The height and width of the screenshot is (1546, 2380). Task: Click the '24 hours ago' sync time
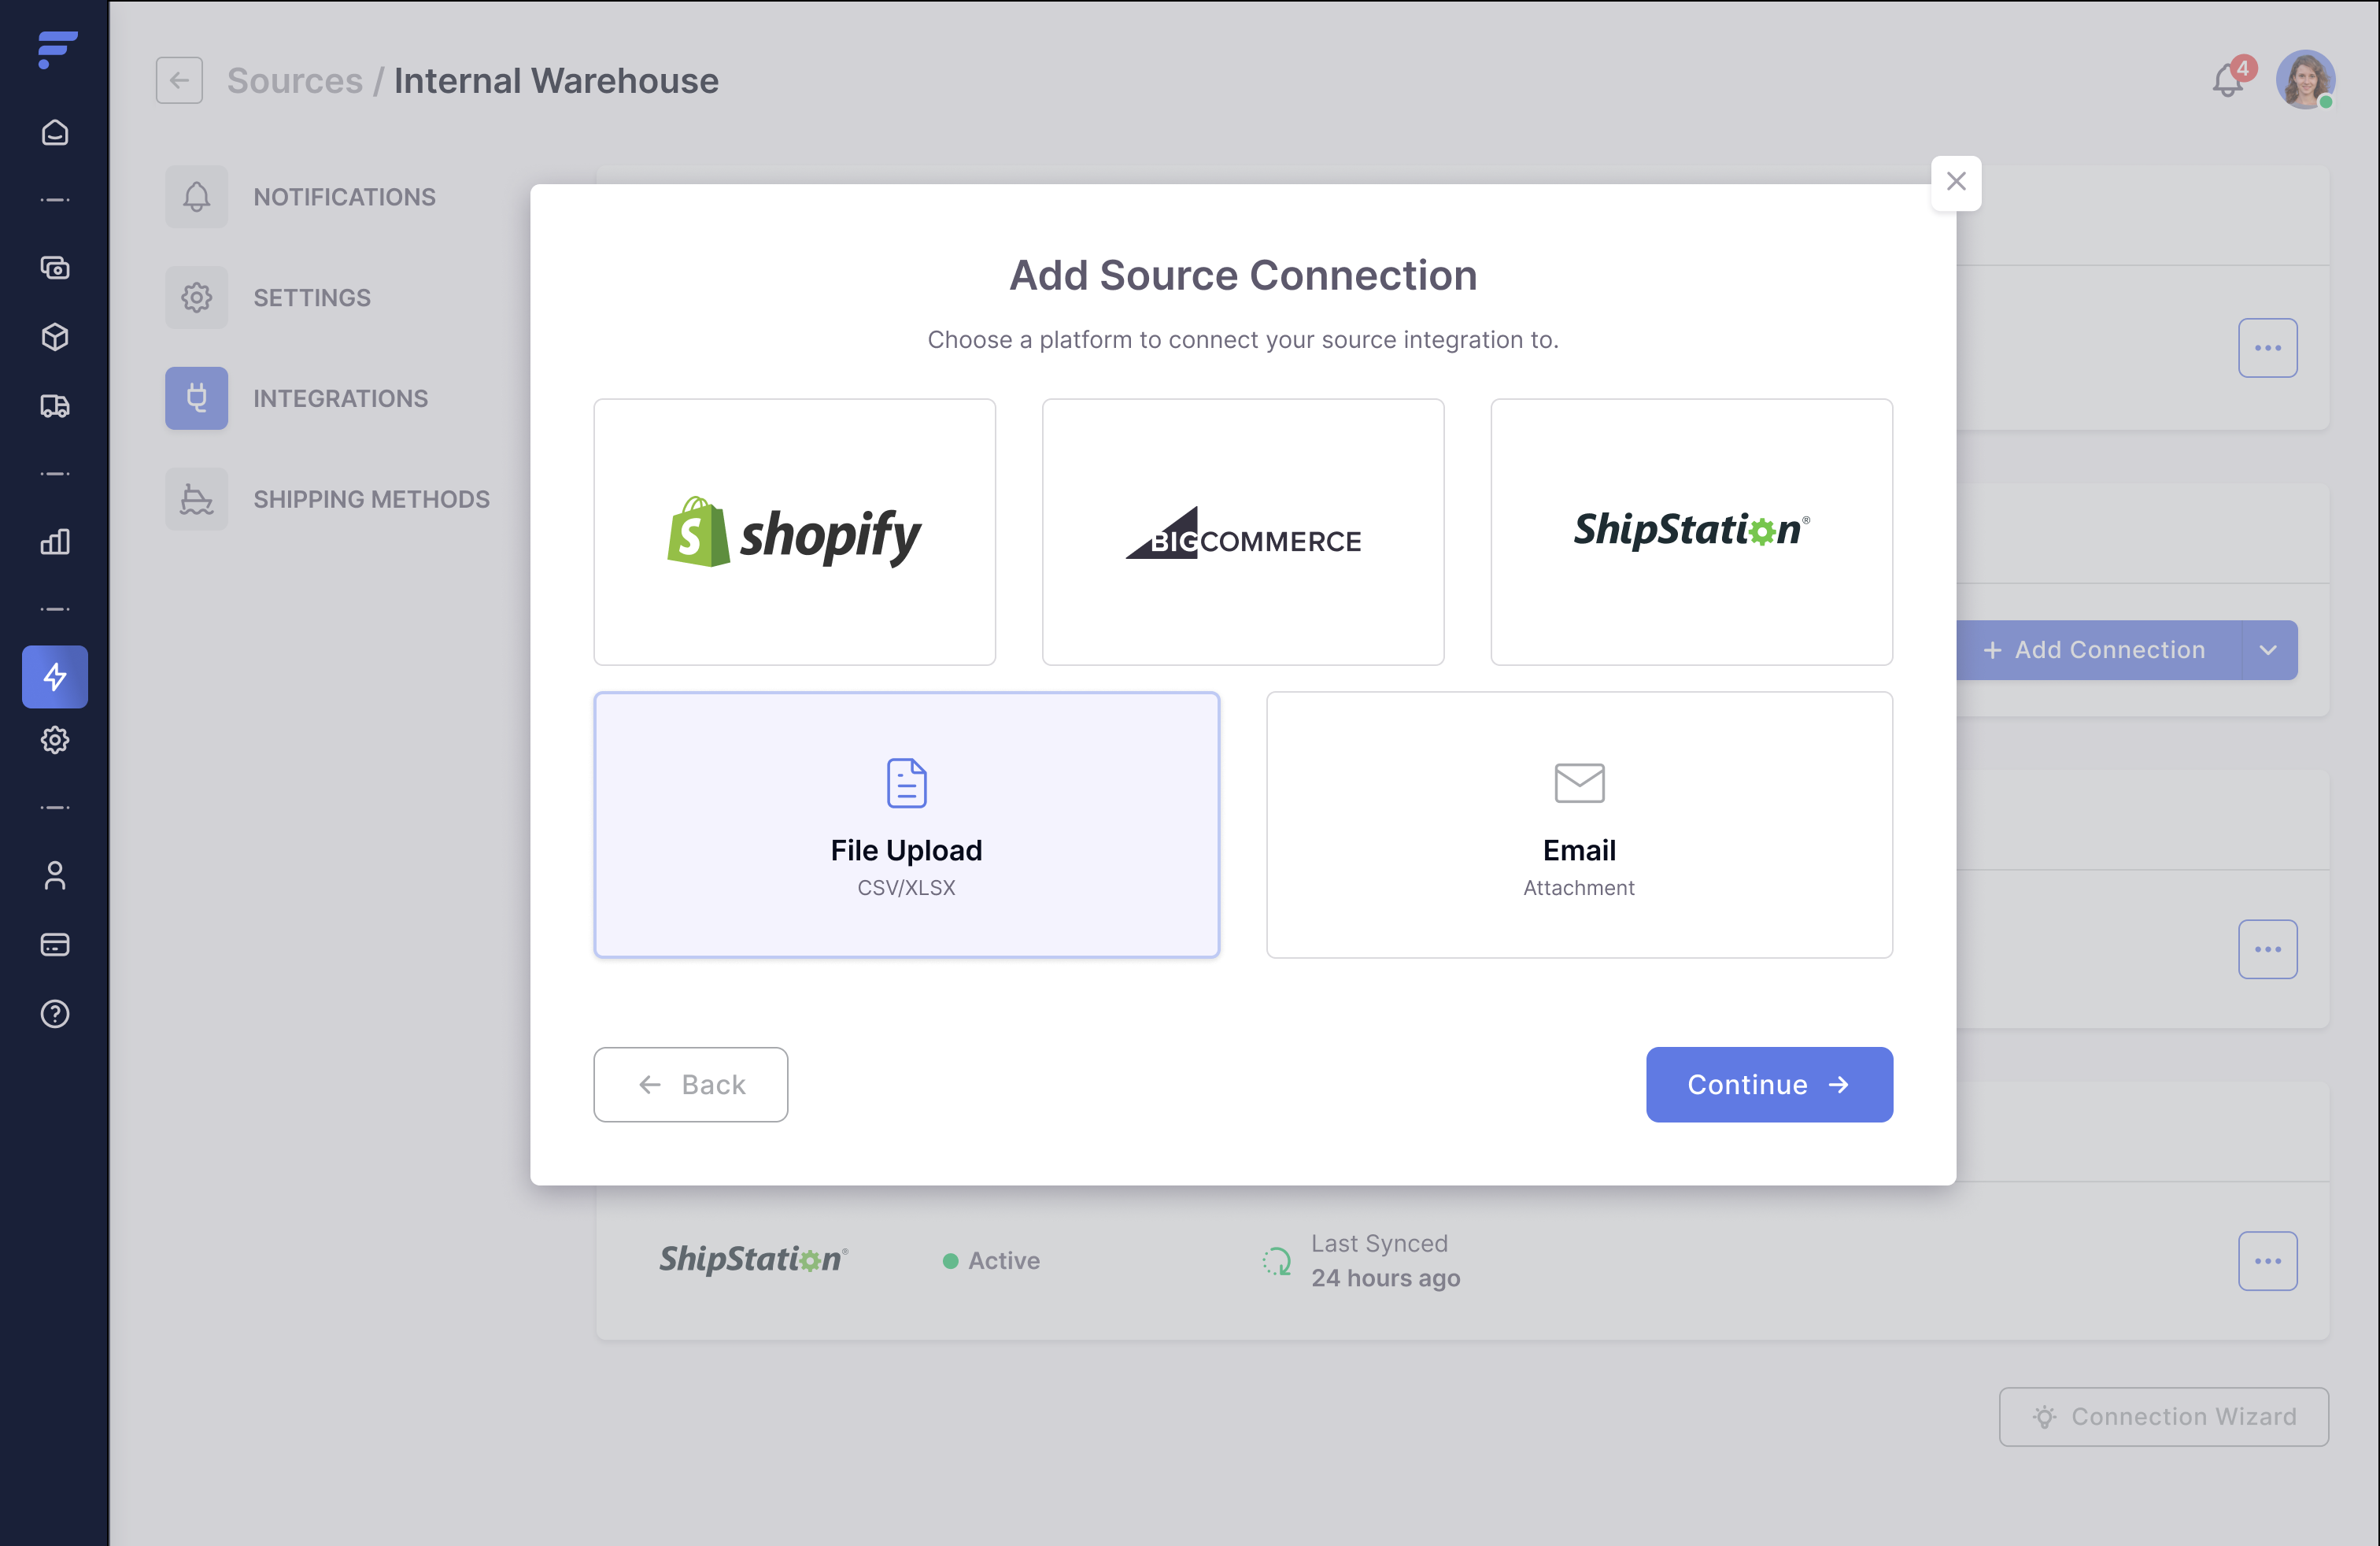coord(1385,1278)
